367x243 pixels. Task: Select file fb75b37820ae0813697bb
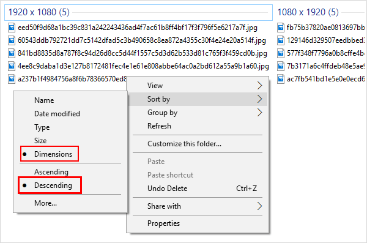click(326, 28)
